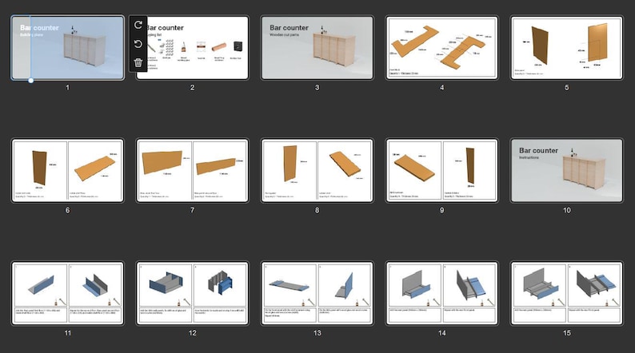This screenshot has width=635, height=353.
Task: Rotate selected page clockwise
Action: point(138,25)
